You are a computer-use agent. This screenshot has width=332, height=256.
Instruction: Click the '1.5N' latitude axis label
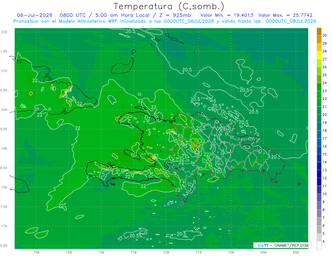pos(4,51)
